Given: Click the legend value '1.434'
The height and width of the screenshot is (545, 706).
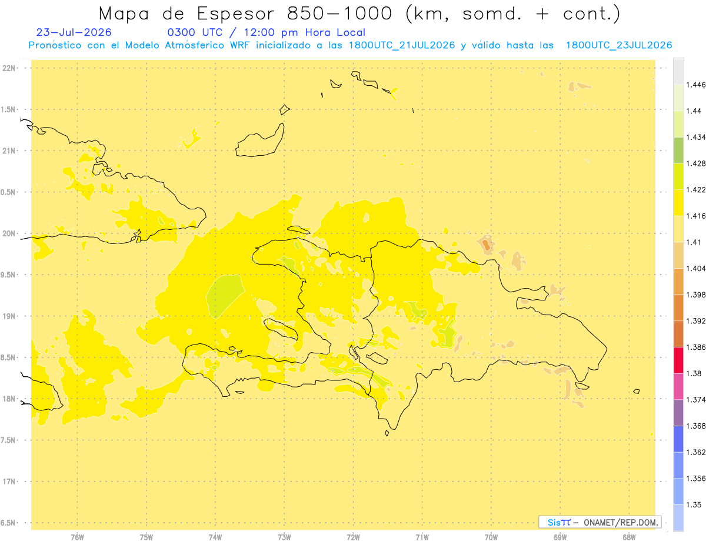Looking at the screenshot, I should [696, 137].
